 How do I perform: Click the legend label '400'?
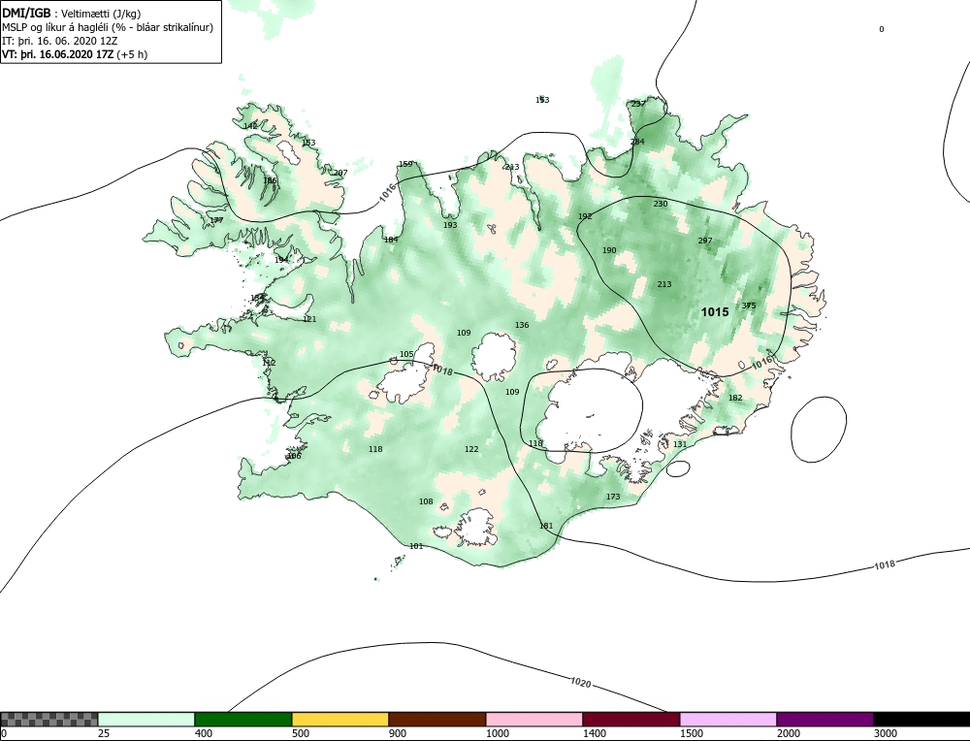(x=203, y=733)
